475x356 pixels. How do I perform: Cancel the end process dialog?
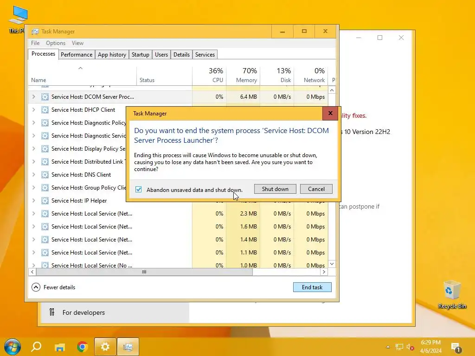tap(316, 189)
